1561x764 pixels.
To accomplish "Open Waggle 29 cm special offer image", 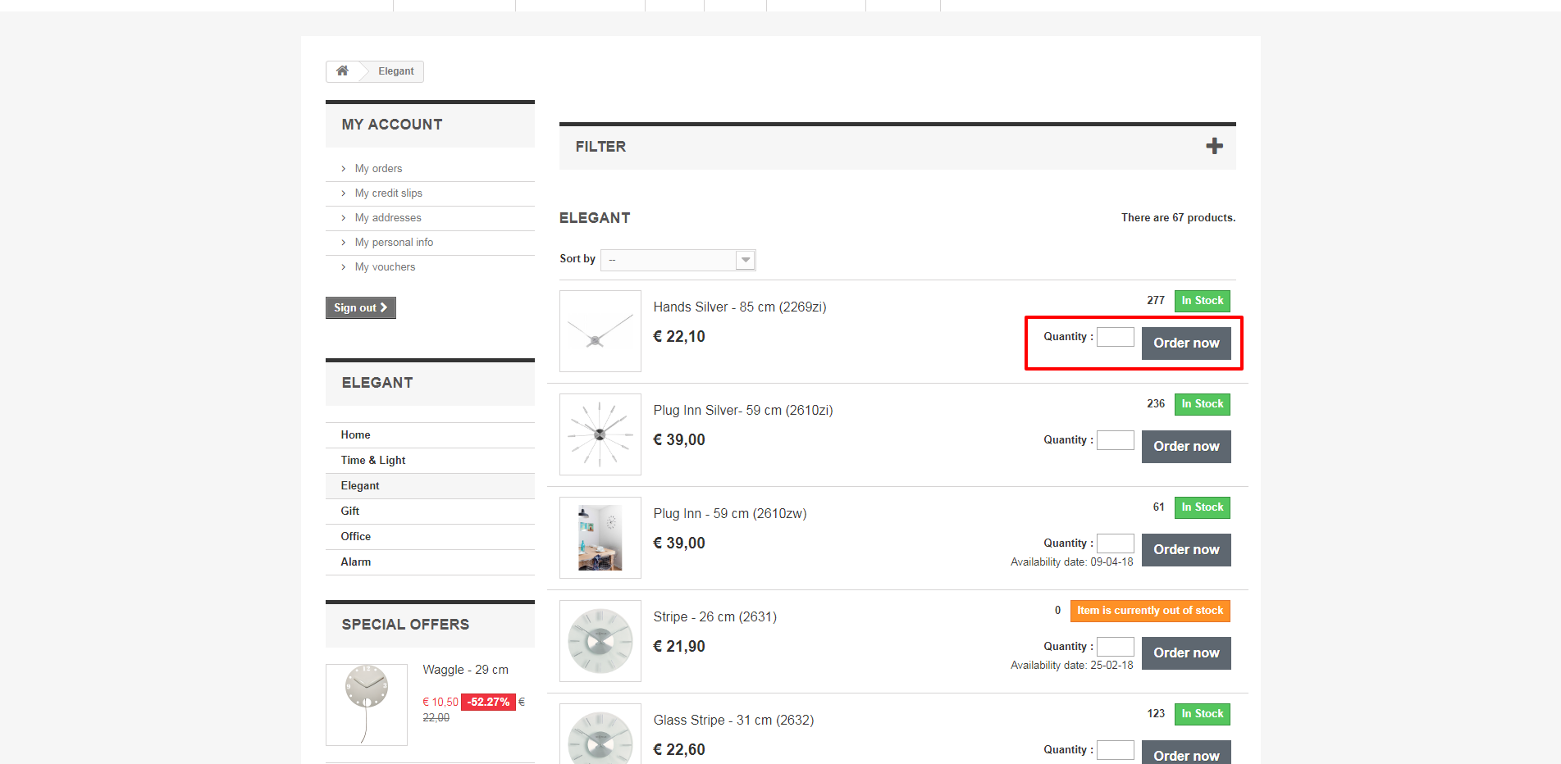I will coord(367,704).
